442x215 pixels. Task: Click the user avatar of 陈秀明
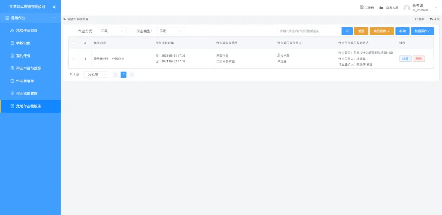(x=406, y=8)
